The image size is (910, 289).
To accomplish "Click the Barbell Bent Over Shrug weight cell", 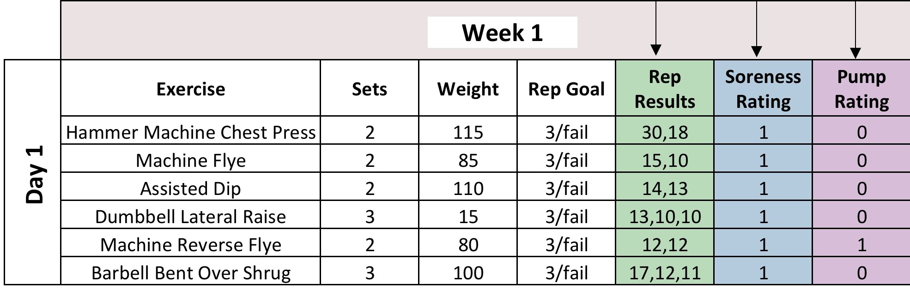I will [x=468, y=273].
